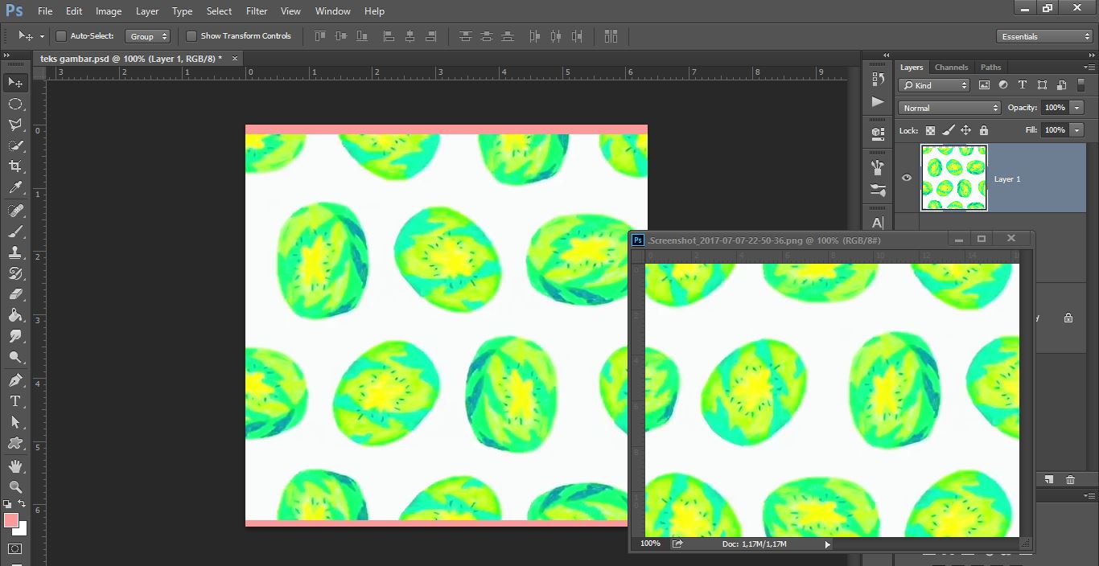
Task: Open the Opacity dropdown arrow
Action: coord(1076,107)
